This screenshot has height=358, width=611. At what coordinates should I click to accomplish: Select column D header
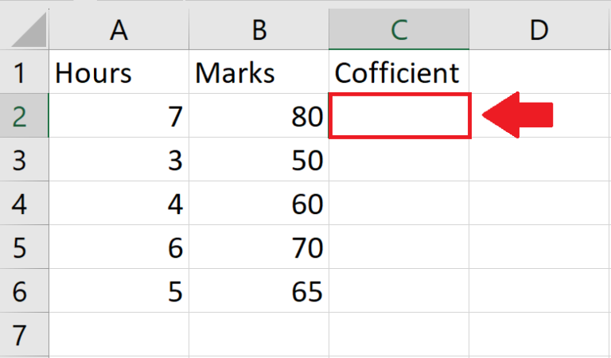point(539,29)
